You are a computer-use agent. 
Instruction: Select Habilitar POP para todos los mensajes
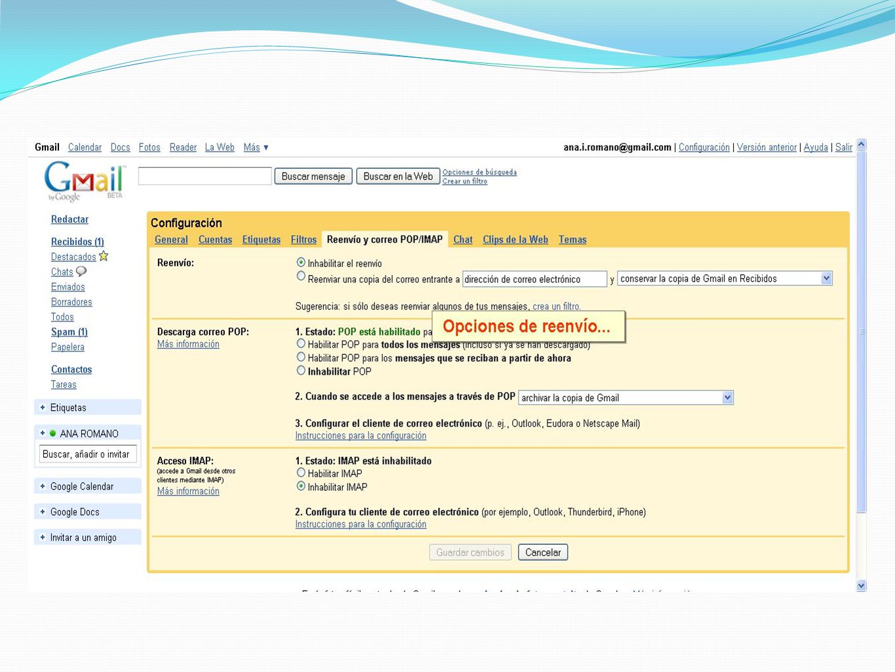pyautogui.click(x=301, y=343)
